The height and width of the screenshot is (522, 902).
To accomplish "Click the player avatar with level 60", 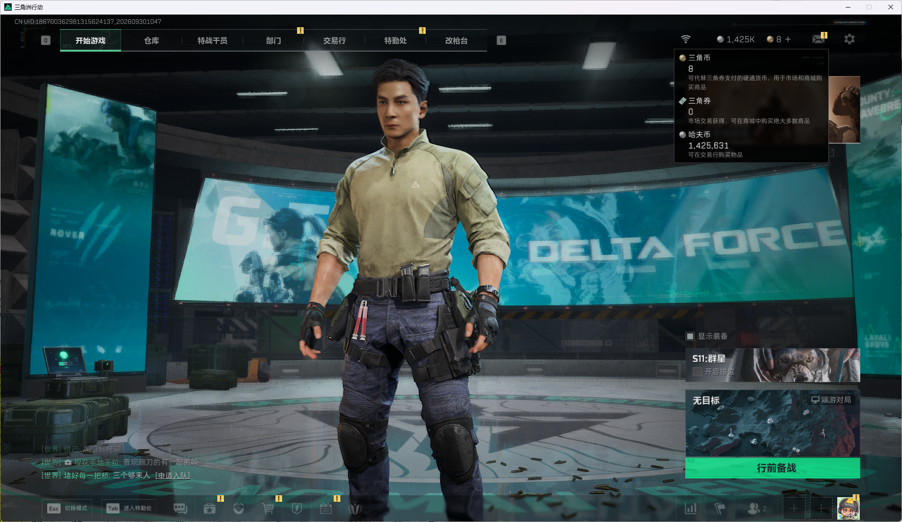I will (x=848, y=508).
